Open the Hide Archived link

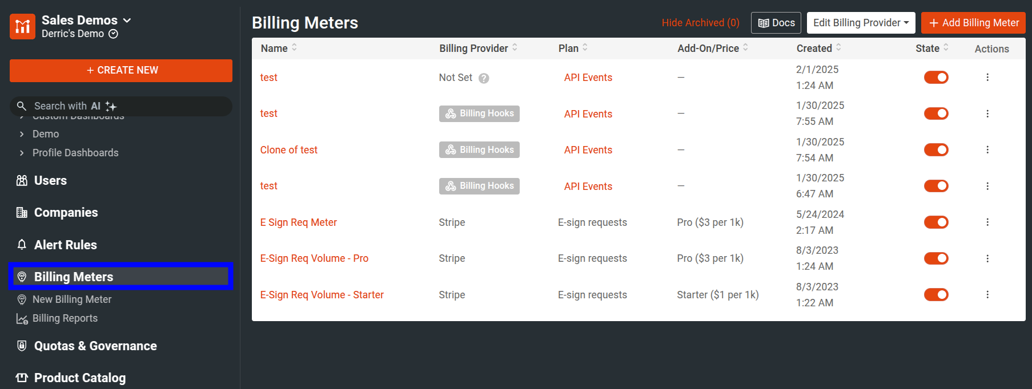coord(700,23)
